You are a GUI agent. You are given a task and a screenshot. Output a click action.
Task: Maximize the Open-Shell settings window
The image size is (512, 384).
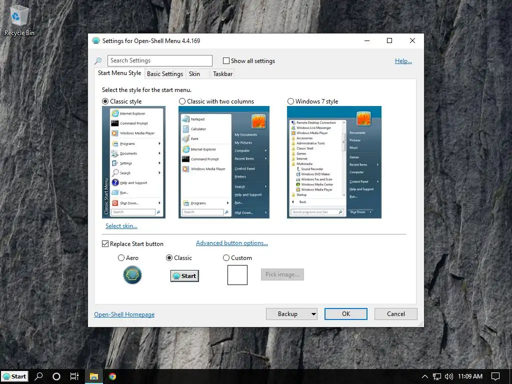pos(389,41)
